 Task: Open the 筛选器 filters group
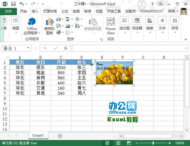point(137,25)
